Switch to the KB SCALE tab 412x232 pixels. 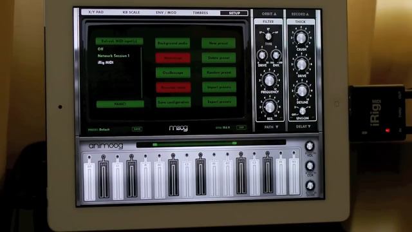(x=131, y=12)
